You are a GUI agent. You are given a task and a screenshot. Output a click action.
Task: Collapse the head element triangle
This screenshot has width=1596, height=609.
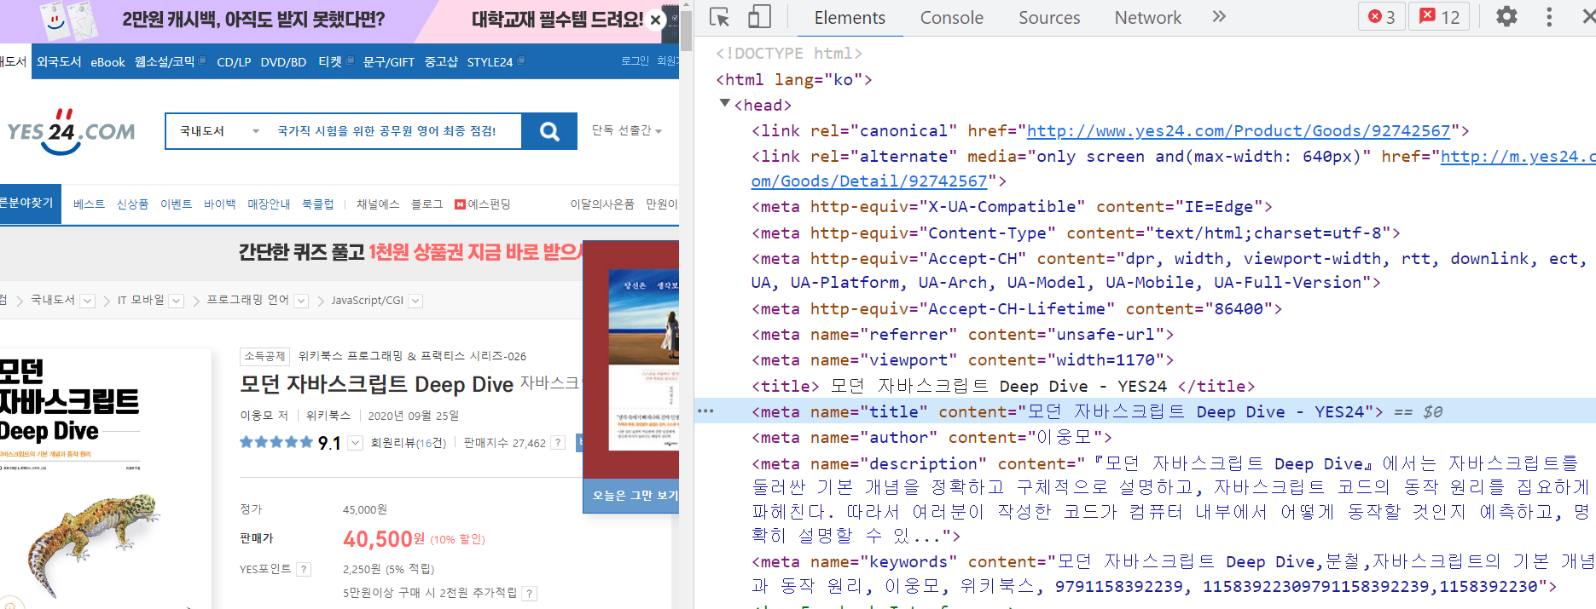[725, 104]
